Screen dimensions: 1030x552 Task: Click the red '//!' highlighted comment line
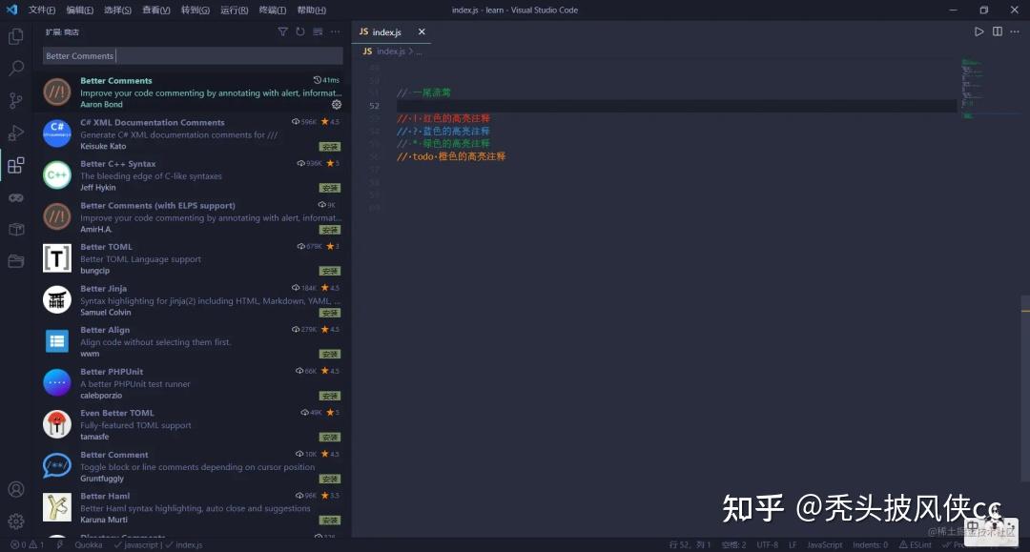(x=443, y=118)
